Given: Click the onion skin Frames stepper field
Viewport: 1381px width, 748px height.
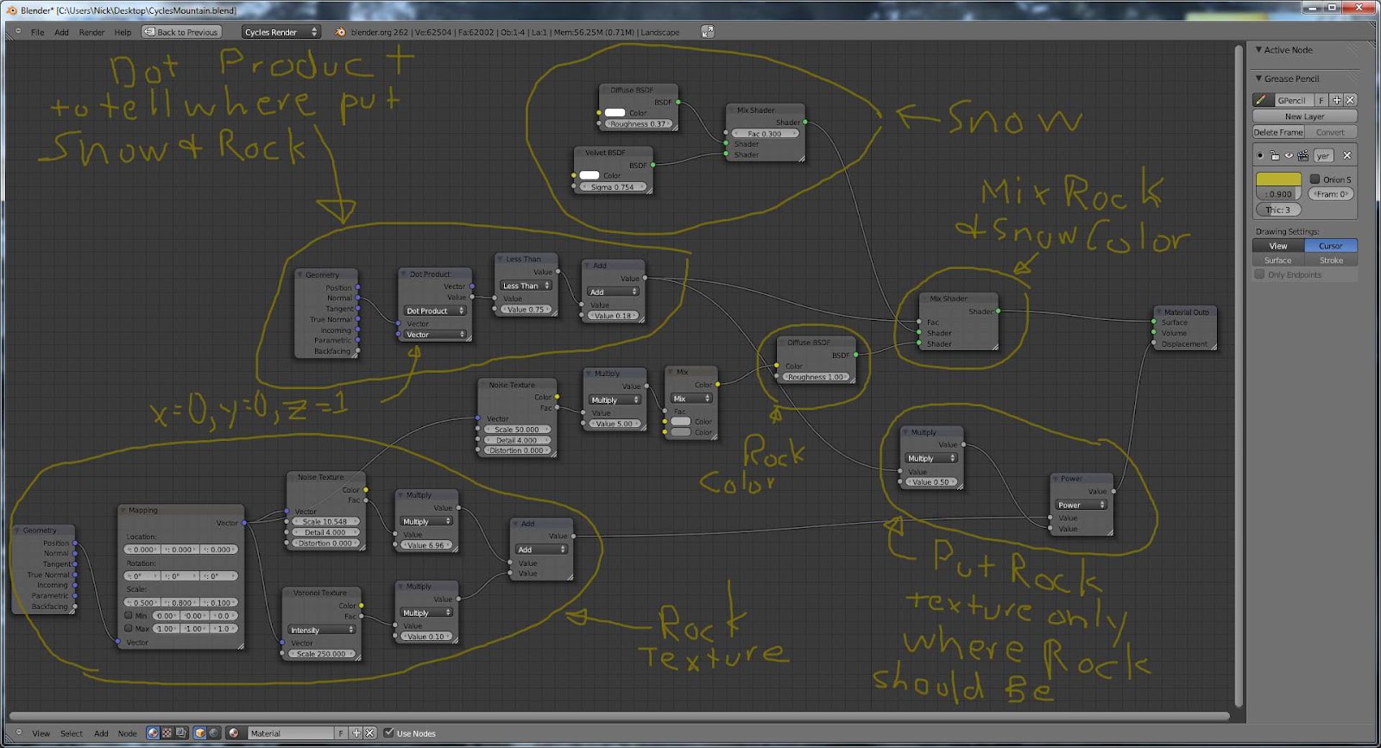Looking at the screenshot, I should coord(1330,194).
